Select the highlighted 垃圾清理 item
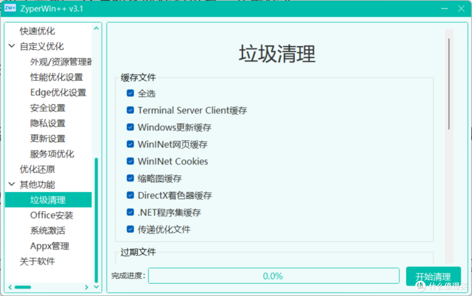The width and height of the screenshot is (472, 296). 48,200
